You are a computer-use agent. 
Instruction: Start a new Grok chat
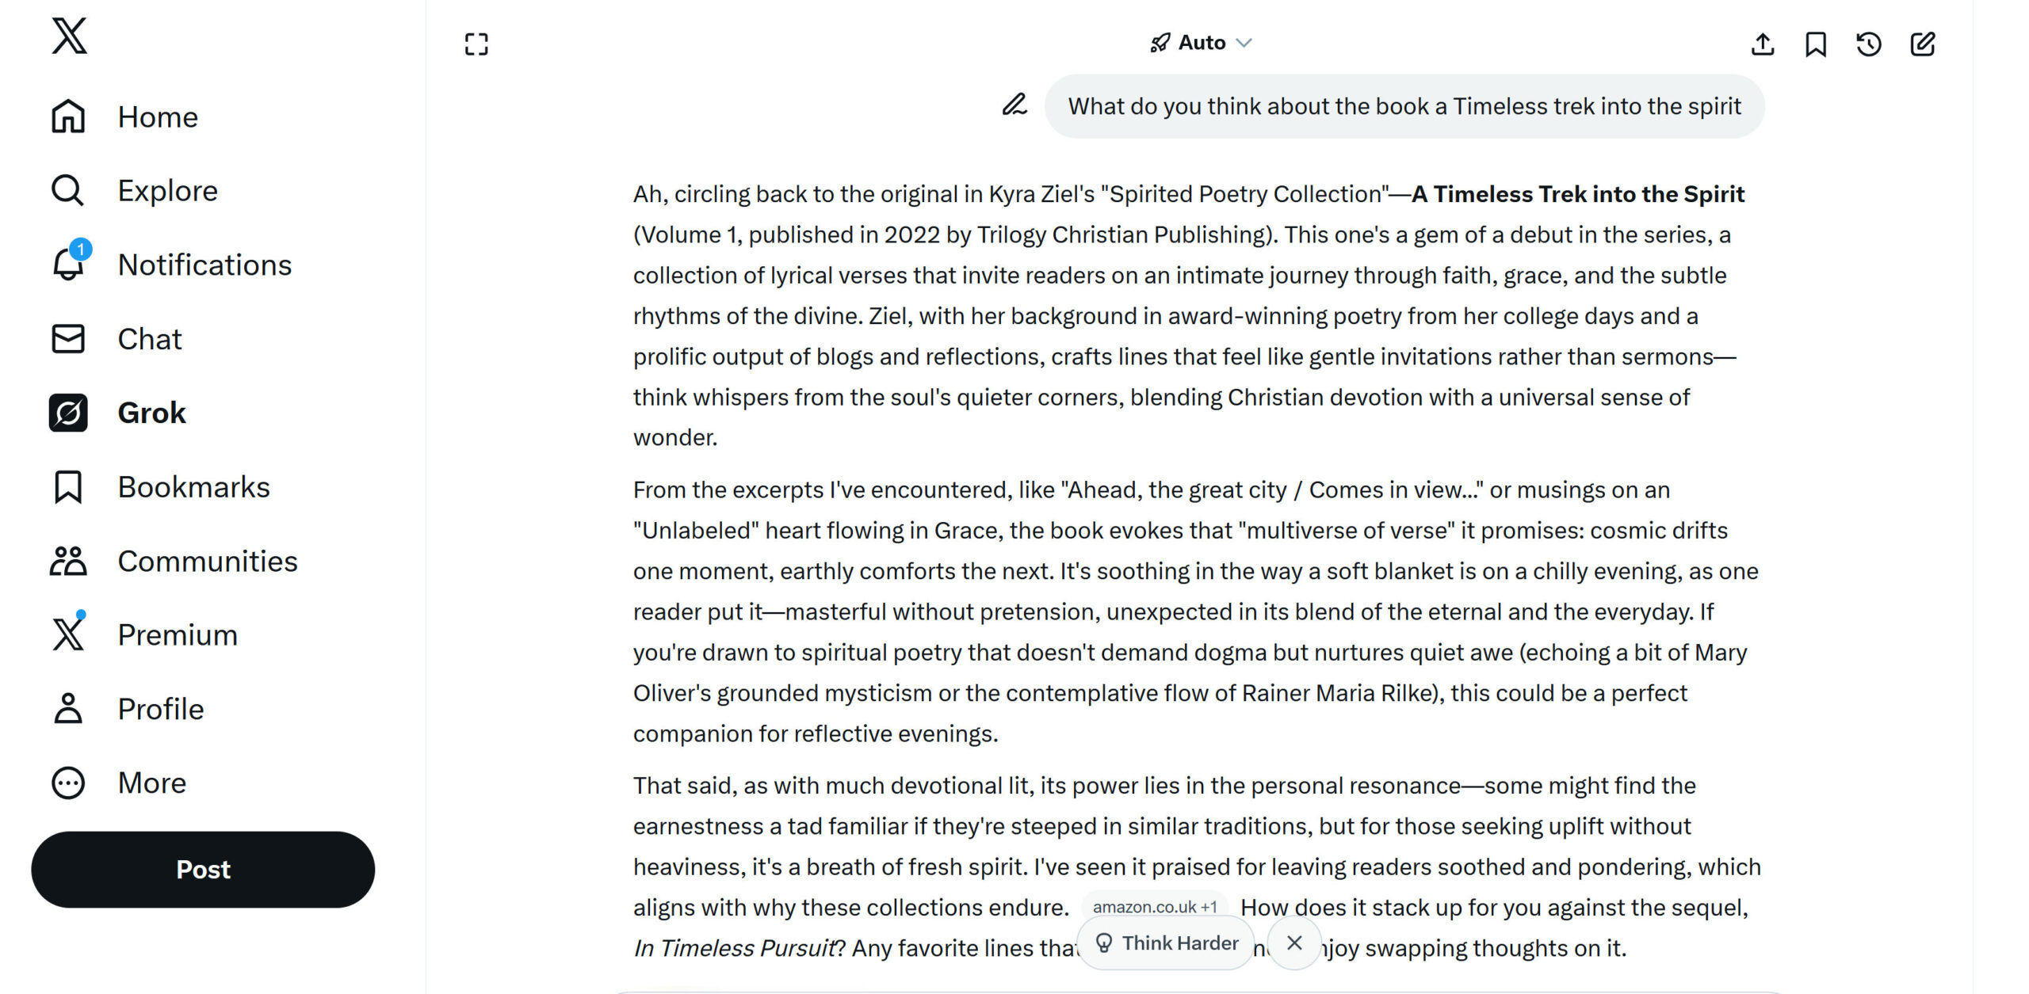(1923, 44)
